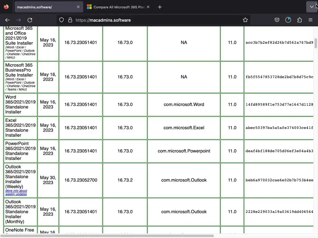Select the Word 365/2021/2019 Standalone Installer cell
This screenshot has width=318, height=238.
pyautogui.click(x=20, y=104)
